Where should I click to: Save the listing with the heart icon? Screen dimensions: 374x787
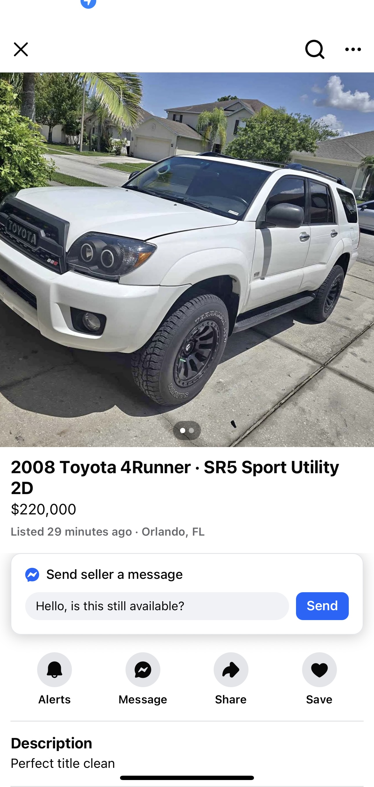tap(319, 669)
